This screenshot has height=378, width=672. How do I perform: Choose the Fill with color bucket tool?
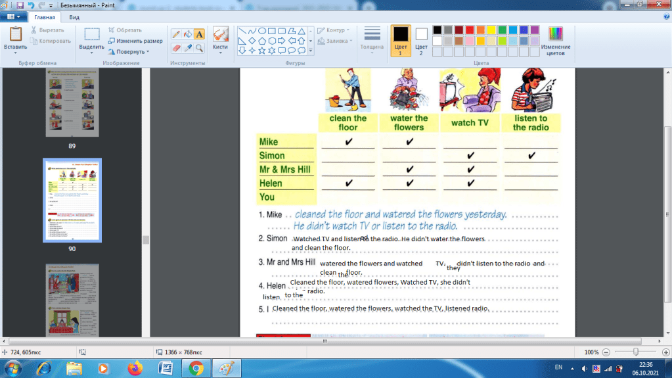coord(187,34)
